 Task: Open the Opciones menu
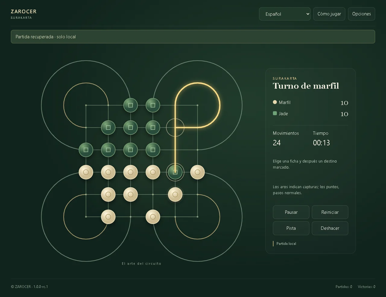pyautogui.click(x=362, y=14)
